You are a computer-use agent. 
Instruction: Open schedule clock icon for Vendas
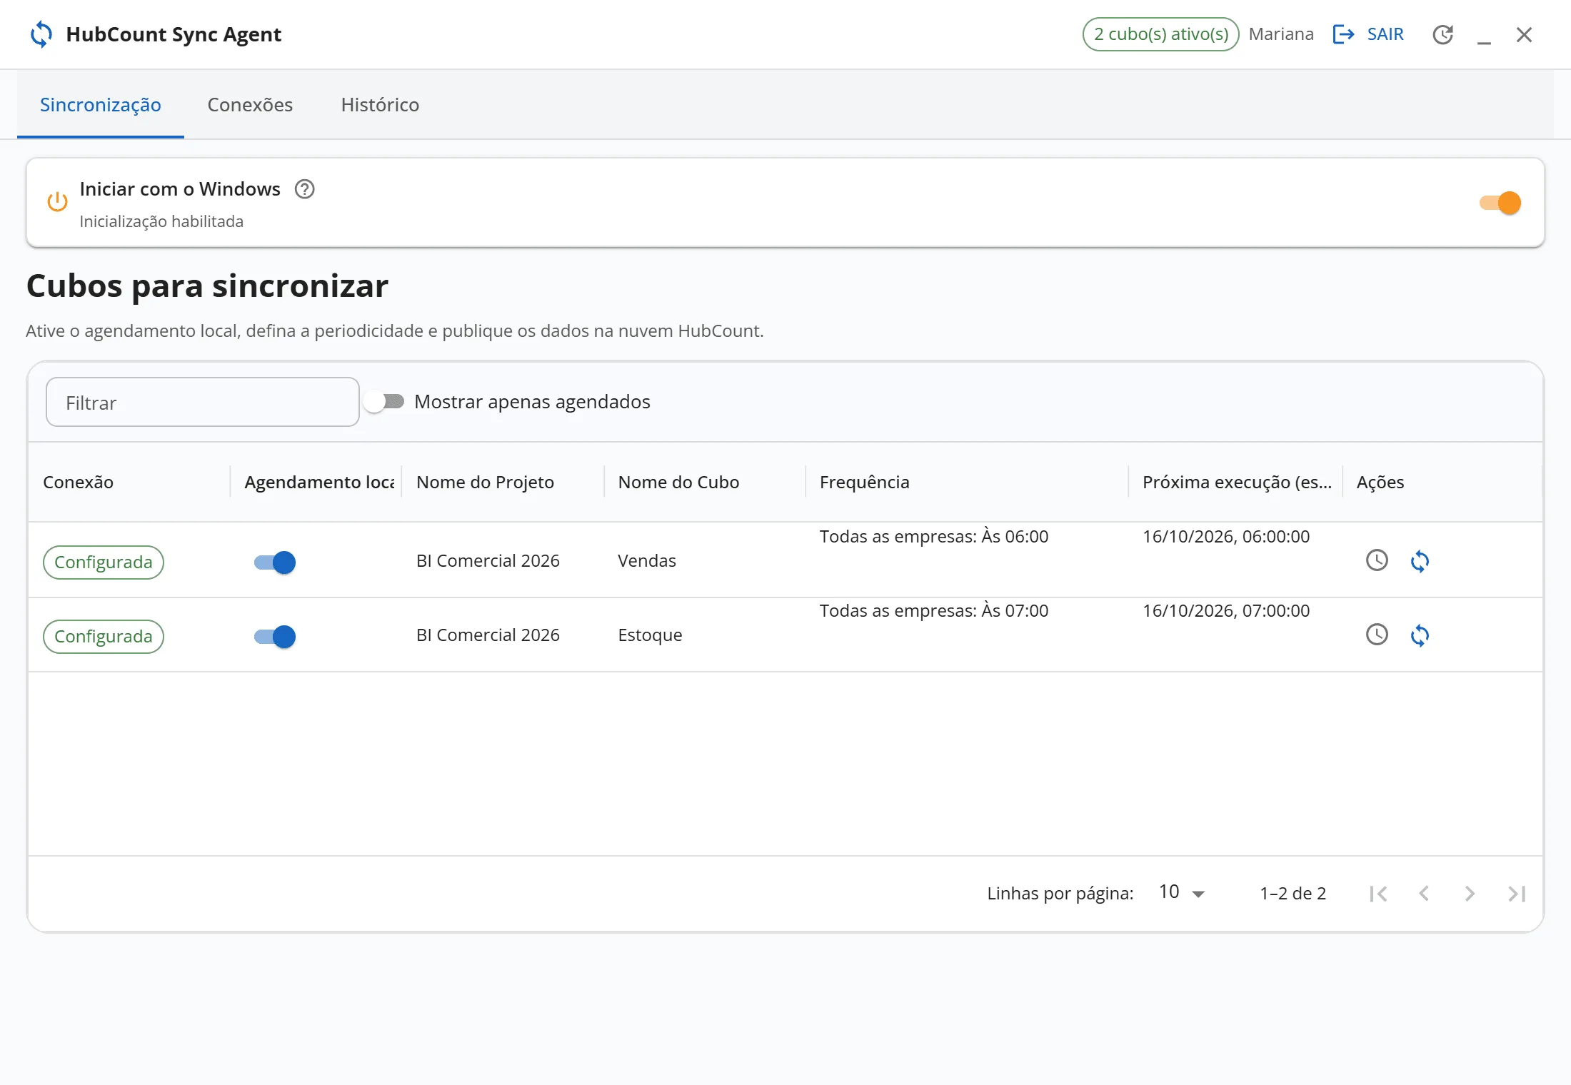[1377, 560]
